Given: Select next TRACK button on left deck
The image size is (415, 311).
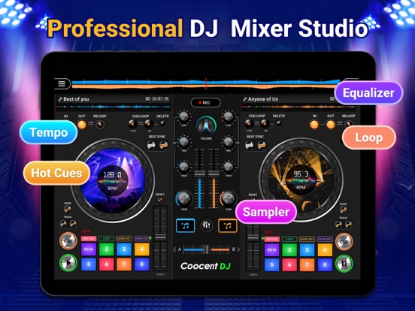Looking at the screenshot, I should coord(73,224).
